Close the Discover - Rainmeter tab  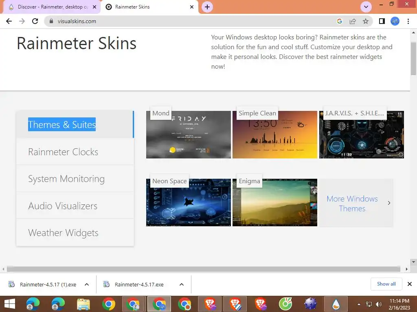coord(94,7)
